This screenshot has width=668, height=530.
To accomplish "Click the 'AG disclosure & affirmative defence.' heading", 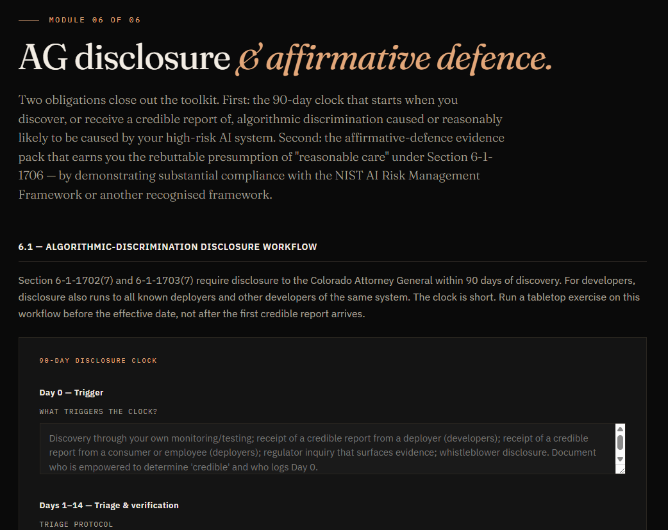I will pyautogui.click(x=285, y=58).
